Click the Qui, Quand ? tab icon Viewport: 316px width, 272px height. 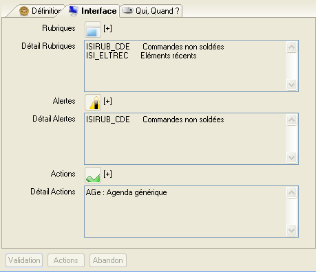tap(128, 10)
